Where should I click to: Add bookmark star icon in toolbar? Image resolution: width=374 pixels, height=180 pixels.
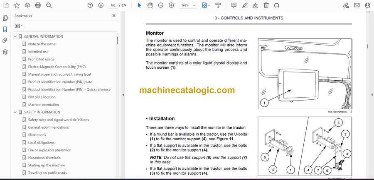17,5
